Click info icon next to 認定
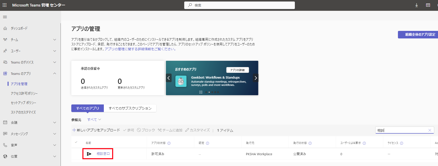This screenshot has width=438, height=166. [208, 143]
